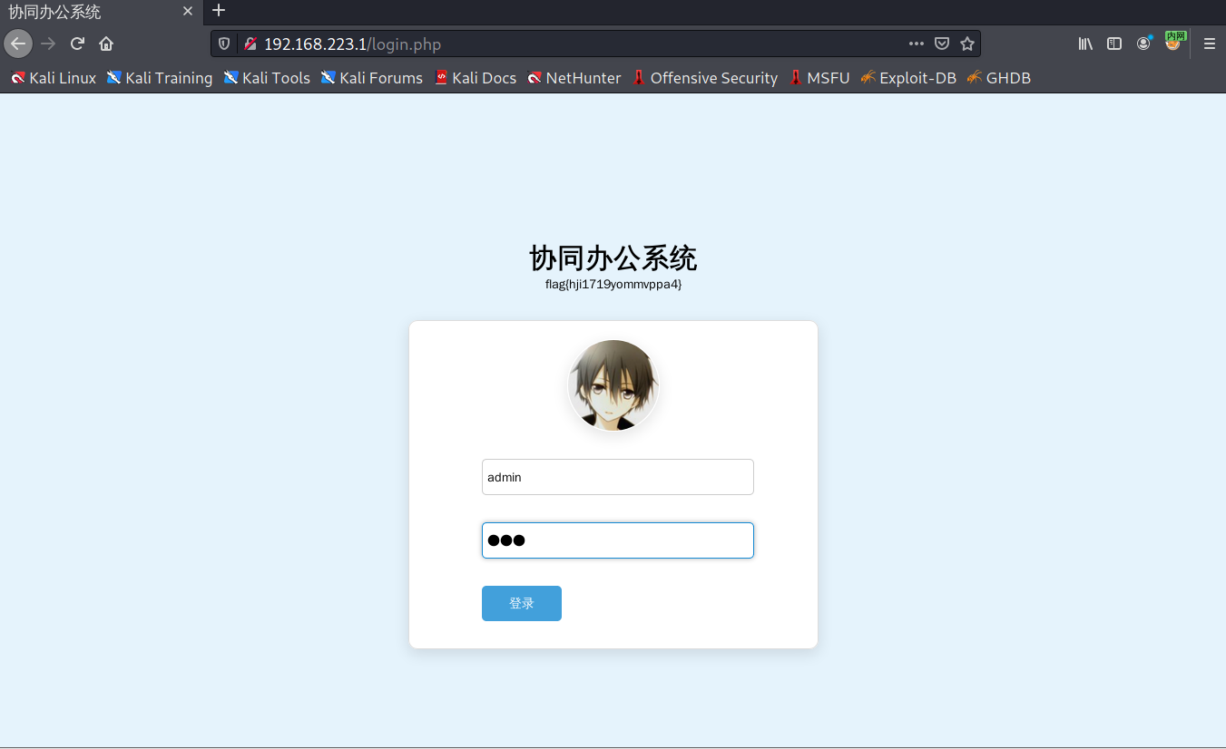Save page to Pocket

[942, 44]
